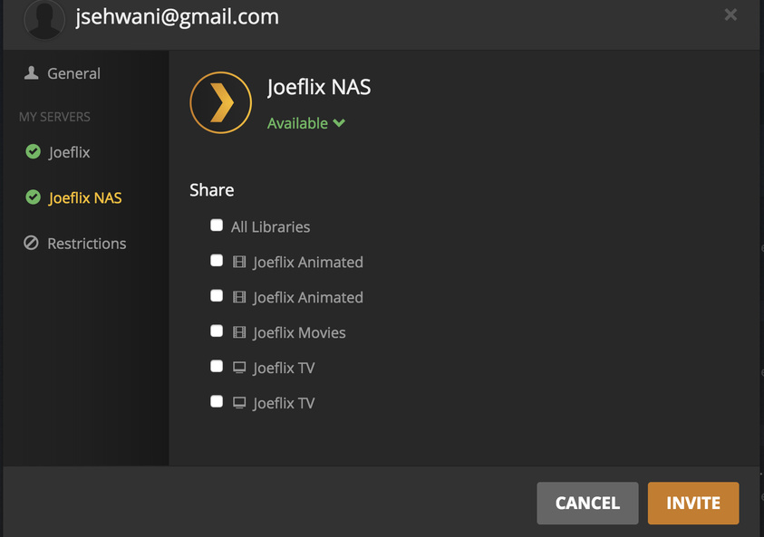Click the user avatar icon beside jsehwani@gmail.com

[44, 18]
